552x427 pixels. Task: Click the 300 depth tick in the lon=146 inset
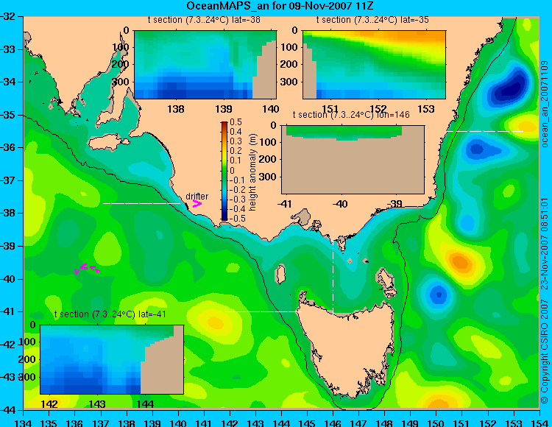point(269,177)
